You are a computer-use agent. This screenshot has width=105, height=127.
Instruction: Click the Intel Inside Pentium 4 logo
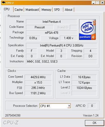coord(87,29)
